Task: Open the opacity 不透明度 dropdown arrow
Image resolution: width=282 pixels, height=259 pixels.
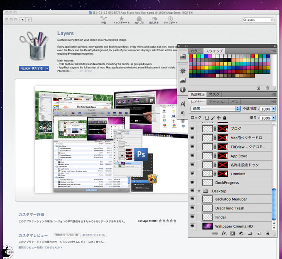Action: [x=274, y=109]
